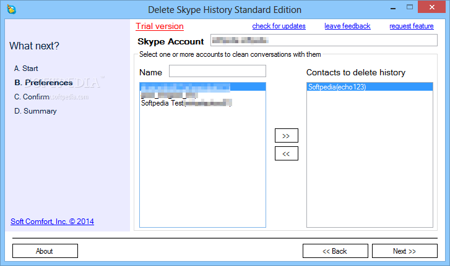450x266 pixels.
Task: Maximize the Delete Skype History window
Action: 410,7
